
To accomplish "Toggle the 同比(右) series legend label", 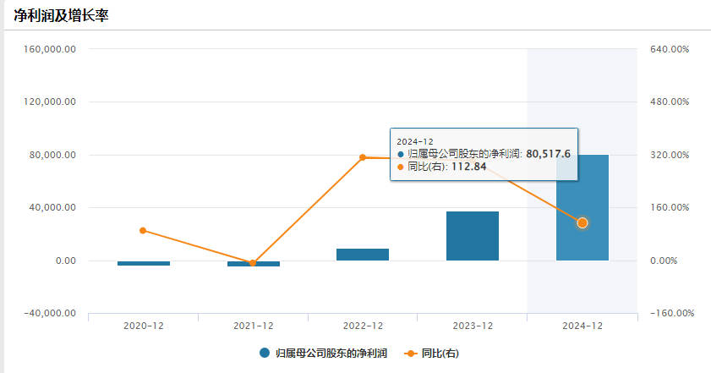I will click(x=440, y=353).
